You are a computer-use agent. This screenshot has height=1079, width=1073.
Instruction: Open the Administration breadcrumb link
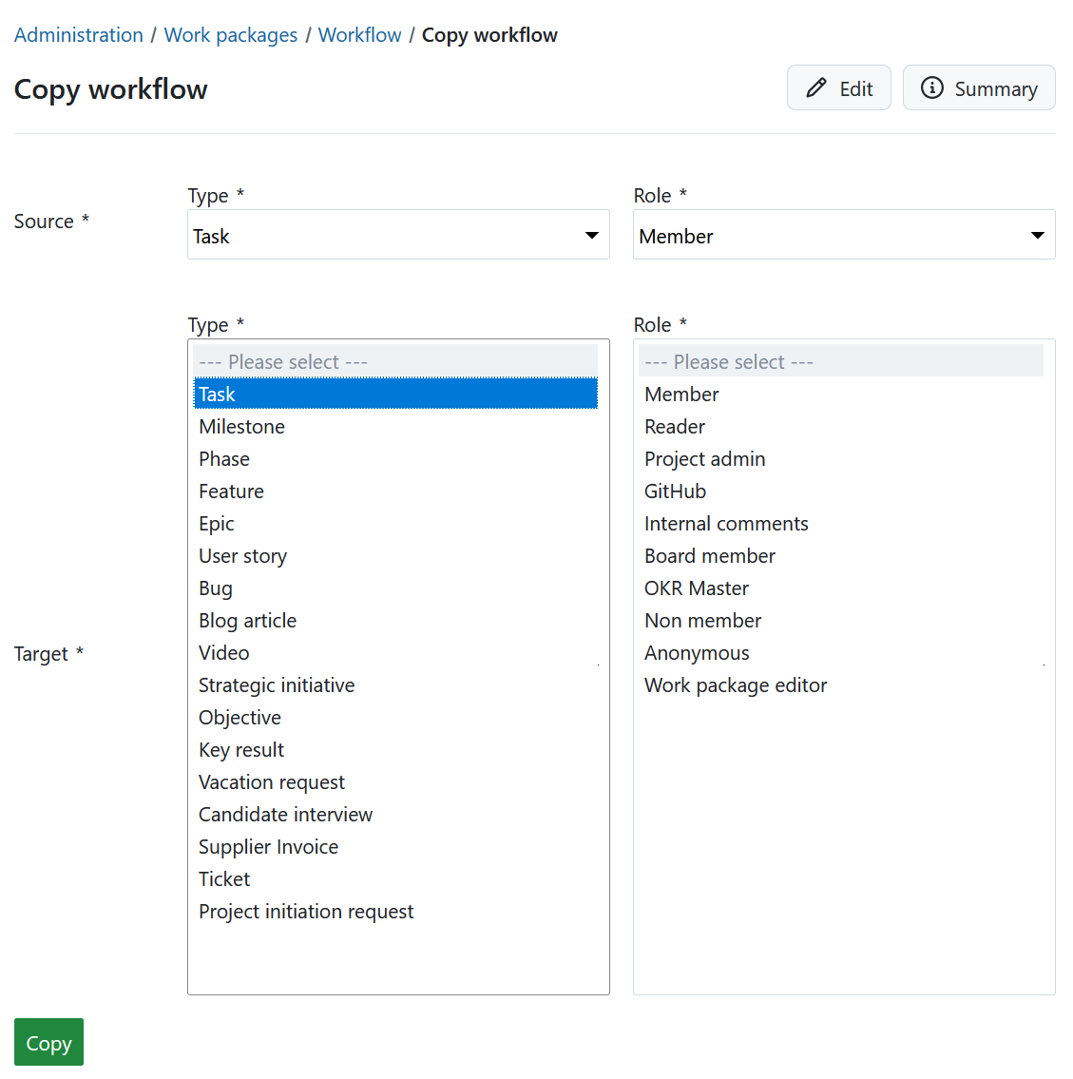[x=79, y=34]
